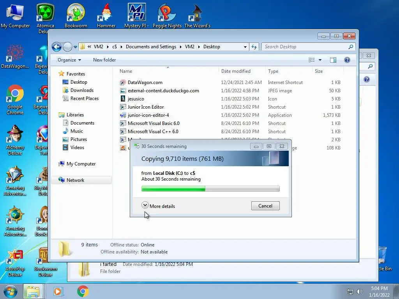Image resolution: width=399 pixels, height=299 pixels.
Task: Open the address bar history dropdown
Action: (245, 47)
